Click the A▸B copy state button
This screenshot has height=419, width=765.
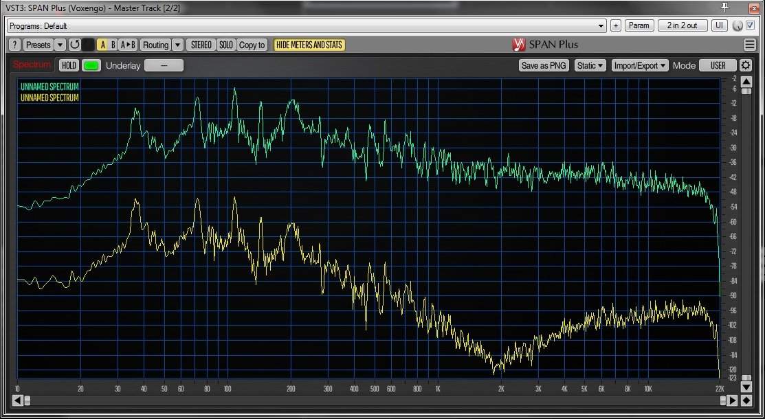click(128, 45)
